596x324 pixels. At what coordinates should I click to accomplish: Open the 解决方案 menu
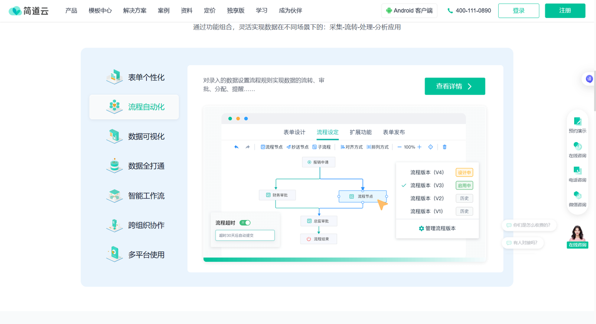coord(135,10)
